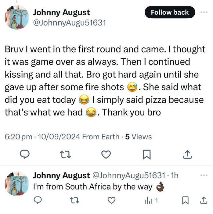Click the Johnny August name on main post
Viewport: 213px width, 214px height.
coord(61,13)
